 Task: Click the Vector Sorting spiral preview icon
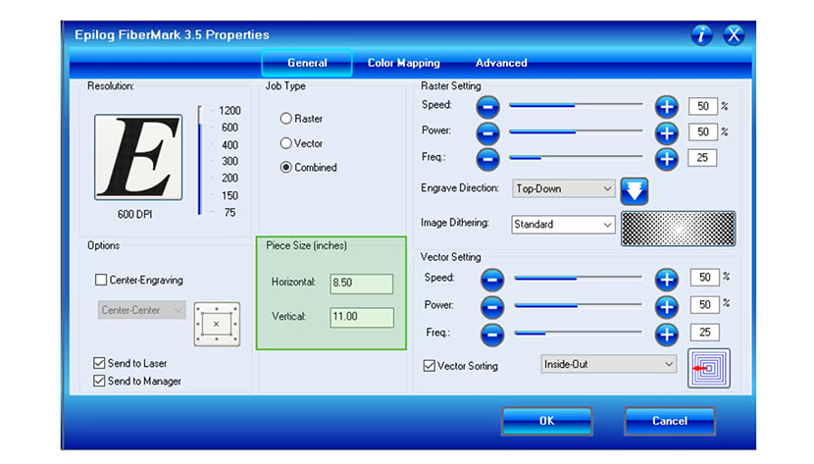tap(708, 368)
